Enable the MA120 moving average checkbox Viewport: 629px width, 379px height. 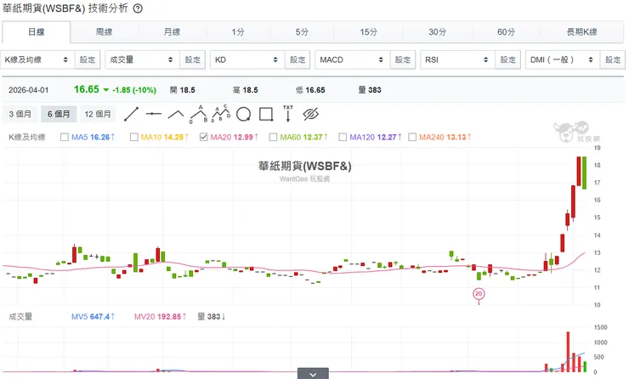343,137
